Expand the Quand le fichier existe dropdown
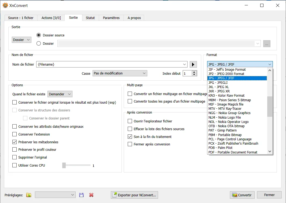Viewport: 286px width, 203px height. tap(60, 94)
